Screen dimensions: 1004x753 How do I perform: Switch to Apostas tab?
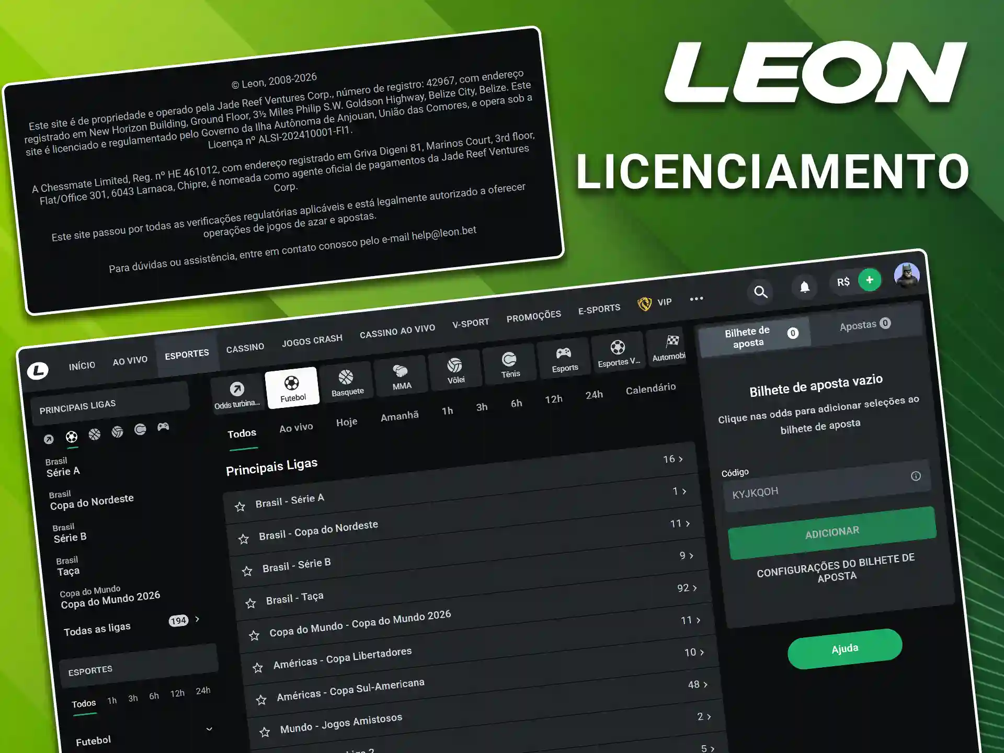865,325
